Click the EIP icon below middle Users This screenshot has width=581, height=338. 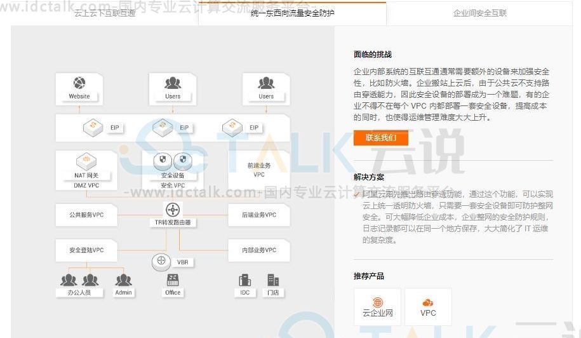[163, 127]
